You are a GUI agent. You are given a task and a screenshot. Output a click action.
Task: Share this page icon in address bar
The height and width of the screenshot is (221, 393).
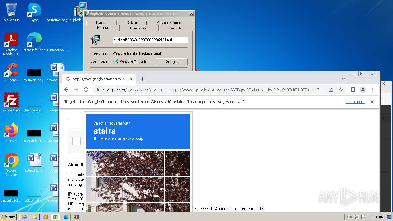[x=331, y=90]
